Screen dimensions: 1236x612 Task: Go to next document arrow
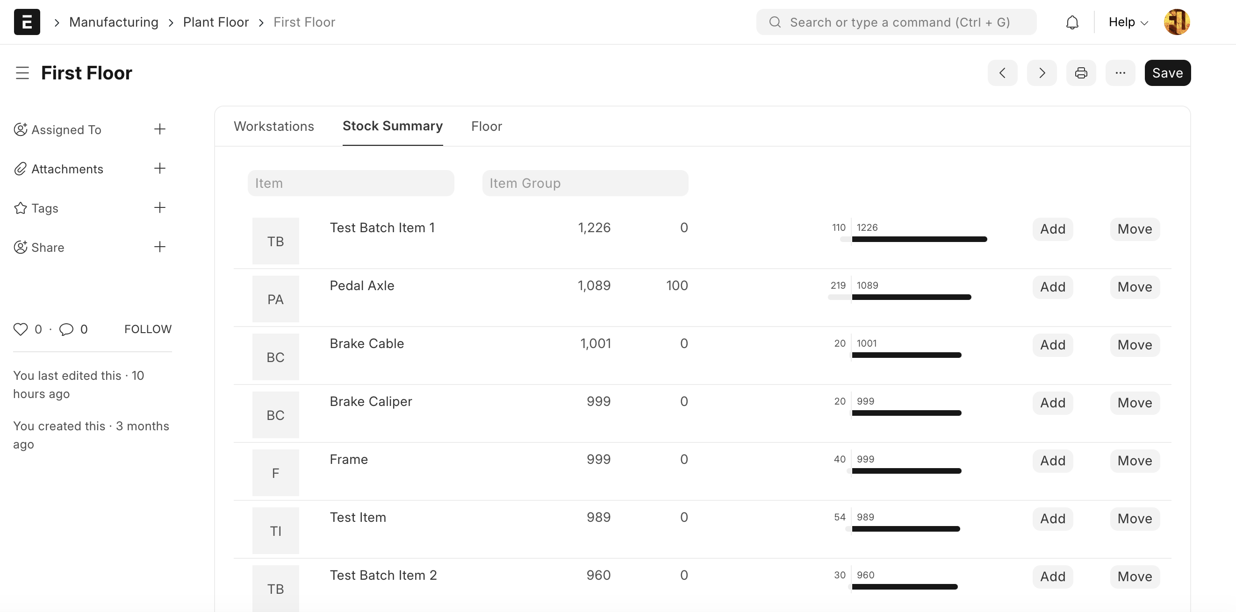click(1042, 73)
